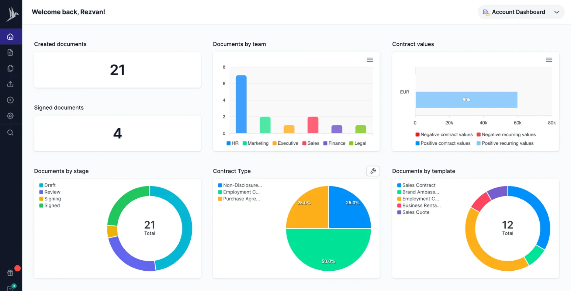Toggle the Non-Disclosure legend item
Screen dimensions: 571x291
click(240, 185)
